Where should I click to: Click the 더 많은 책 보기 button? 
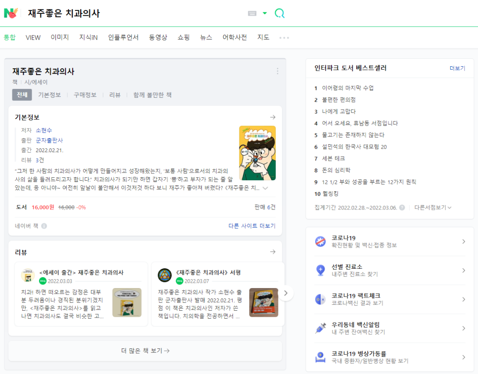[x=144, y=350]
